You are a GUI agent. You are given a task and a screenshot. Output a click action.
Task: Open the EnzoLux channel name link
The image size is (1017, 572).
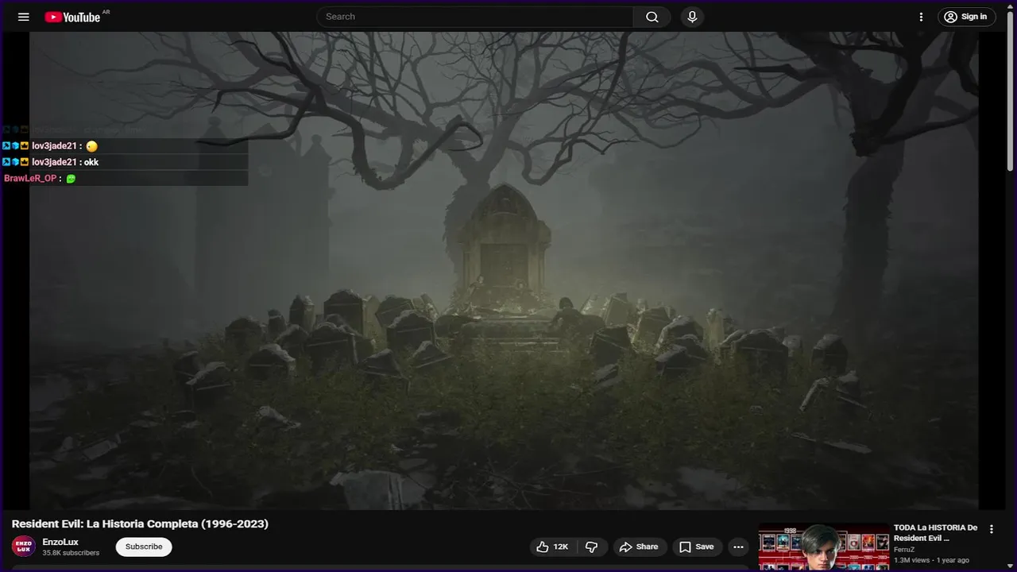(60, 542)
